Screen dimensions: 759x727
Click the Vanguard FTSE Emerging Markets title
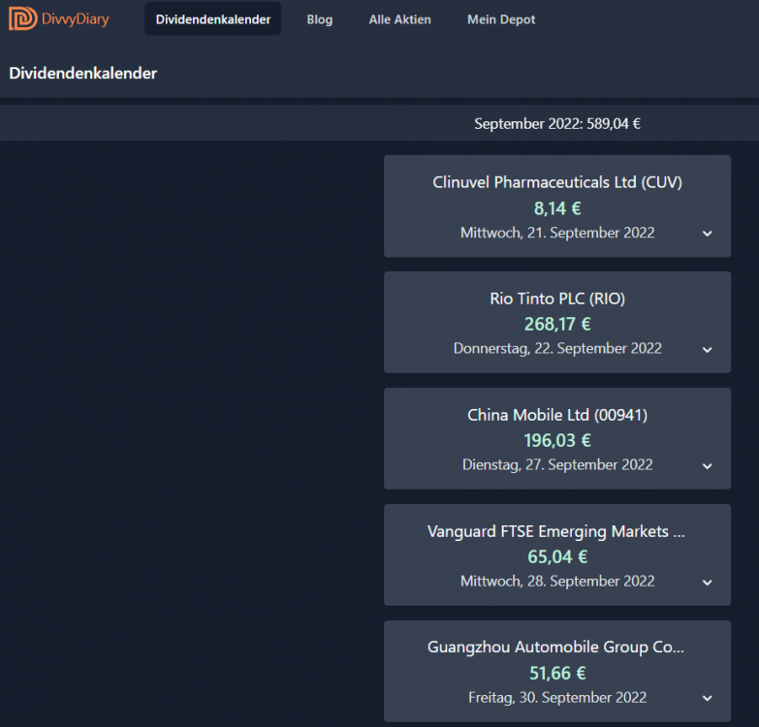556,531
